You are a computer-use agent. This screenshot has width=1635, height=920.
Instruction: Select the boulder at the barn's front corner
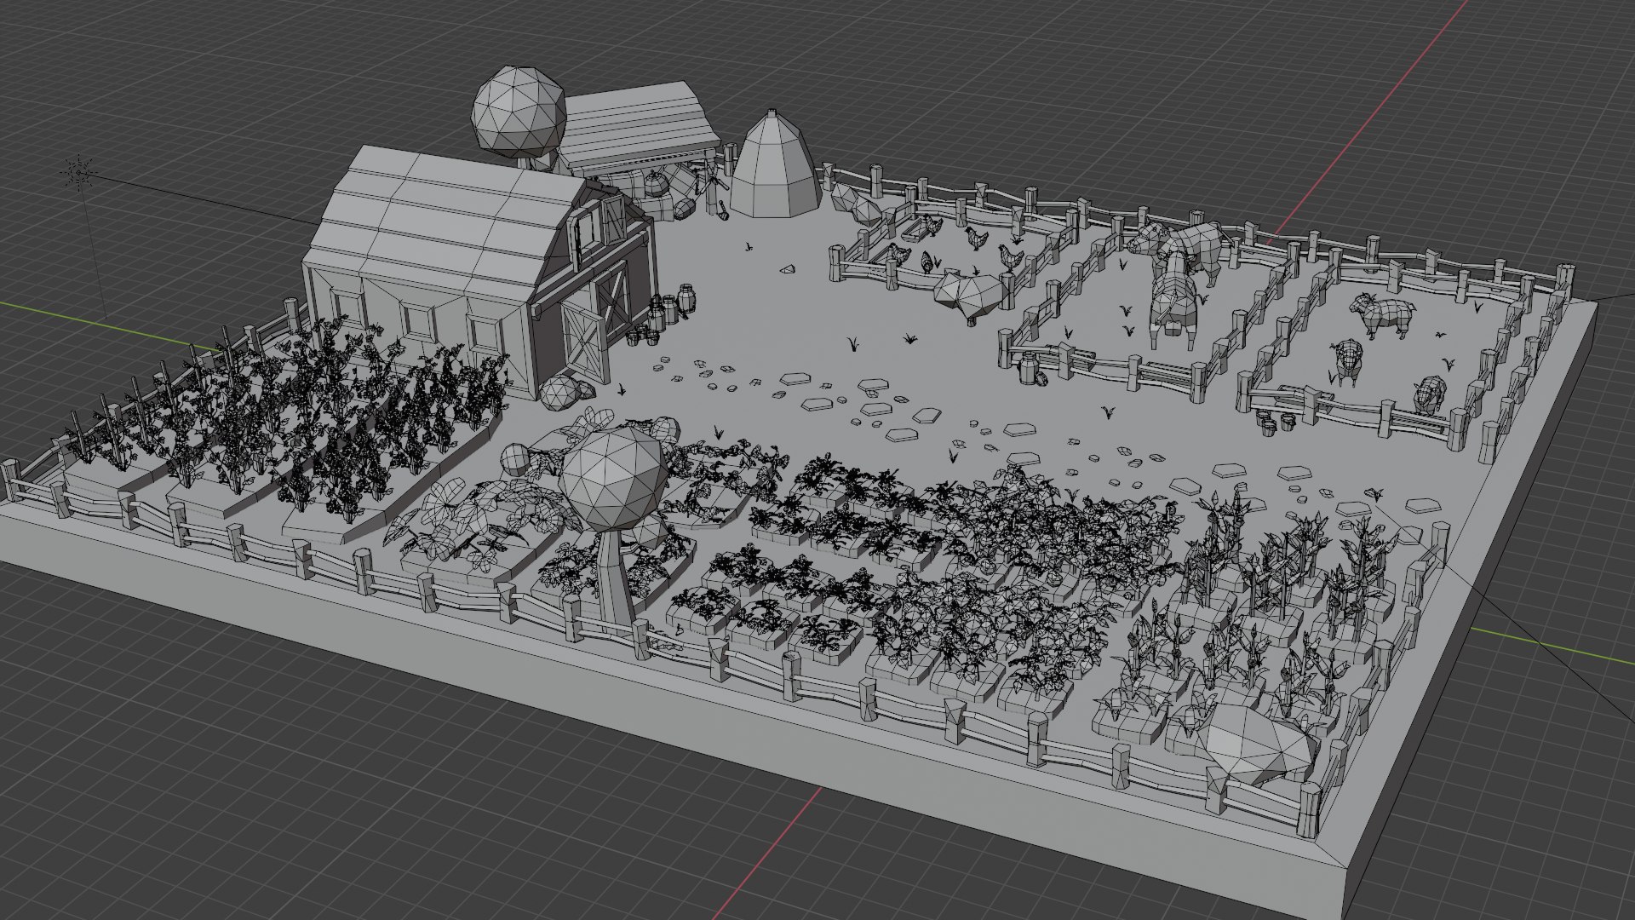(559, 391)
